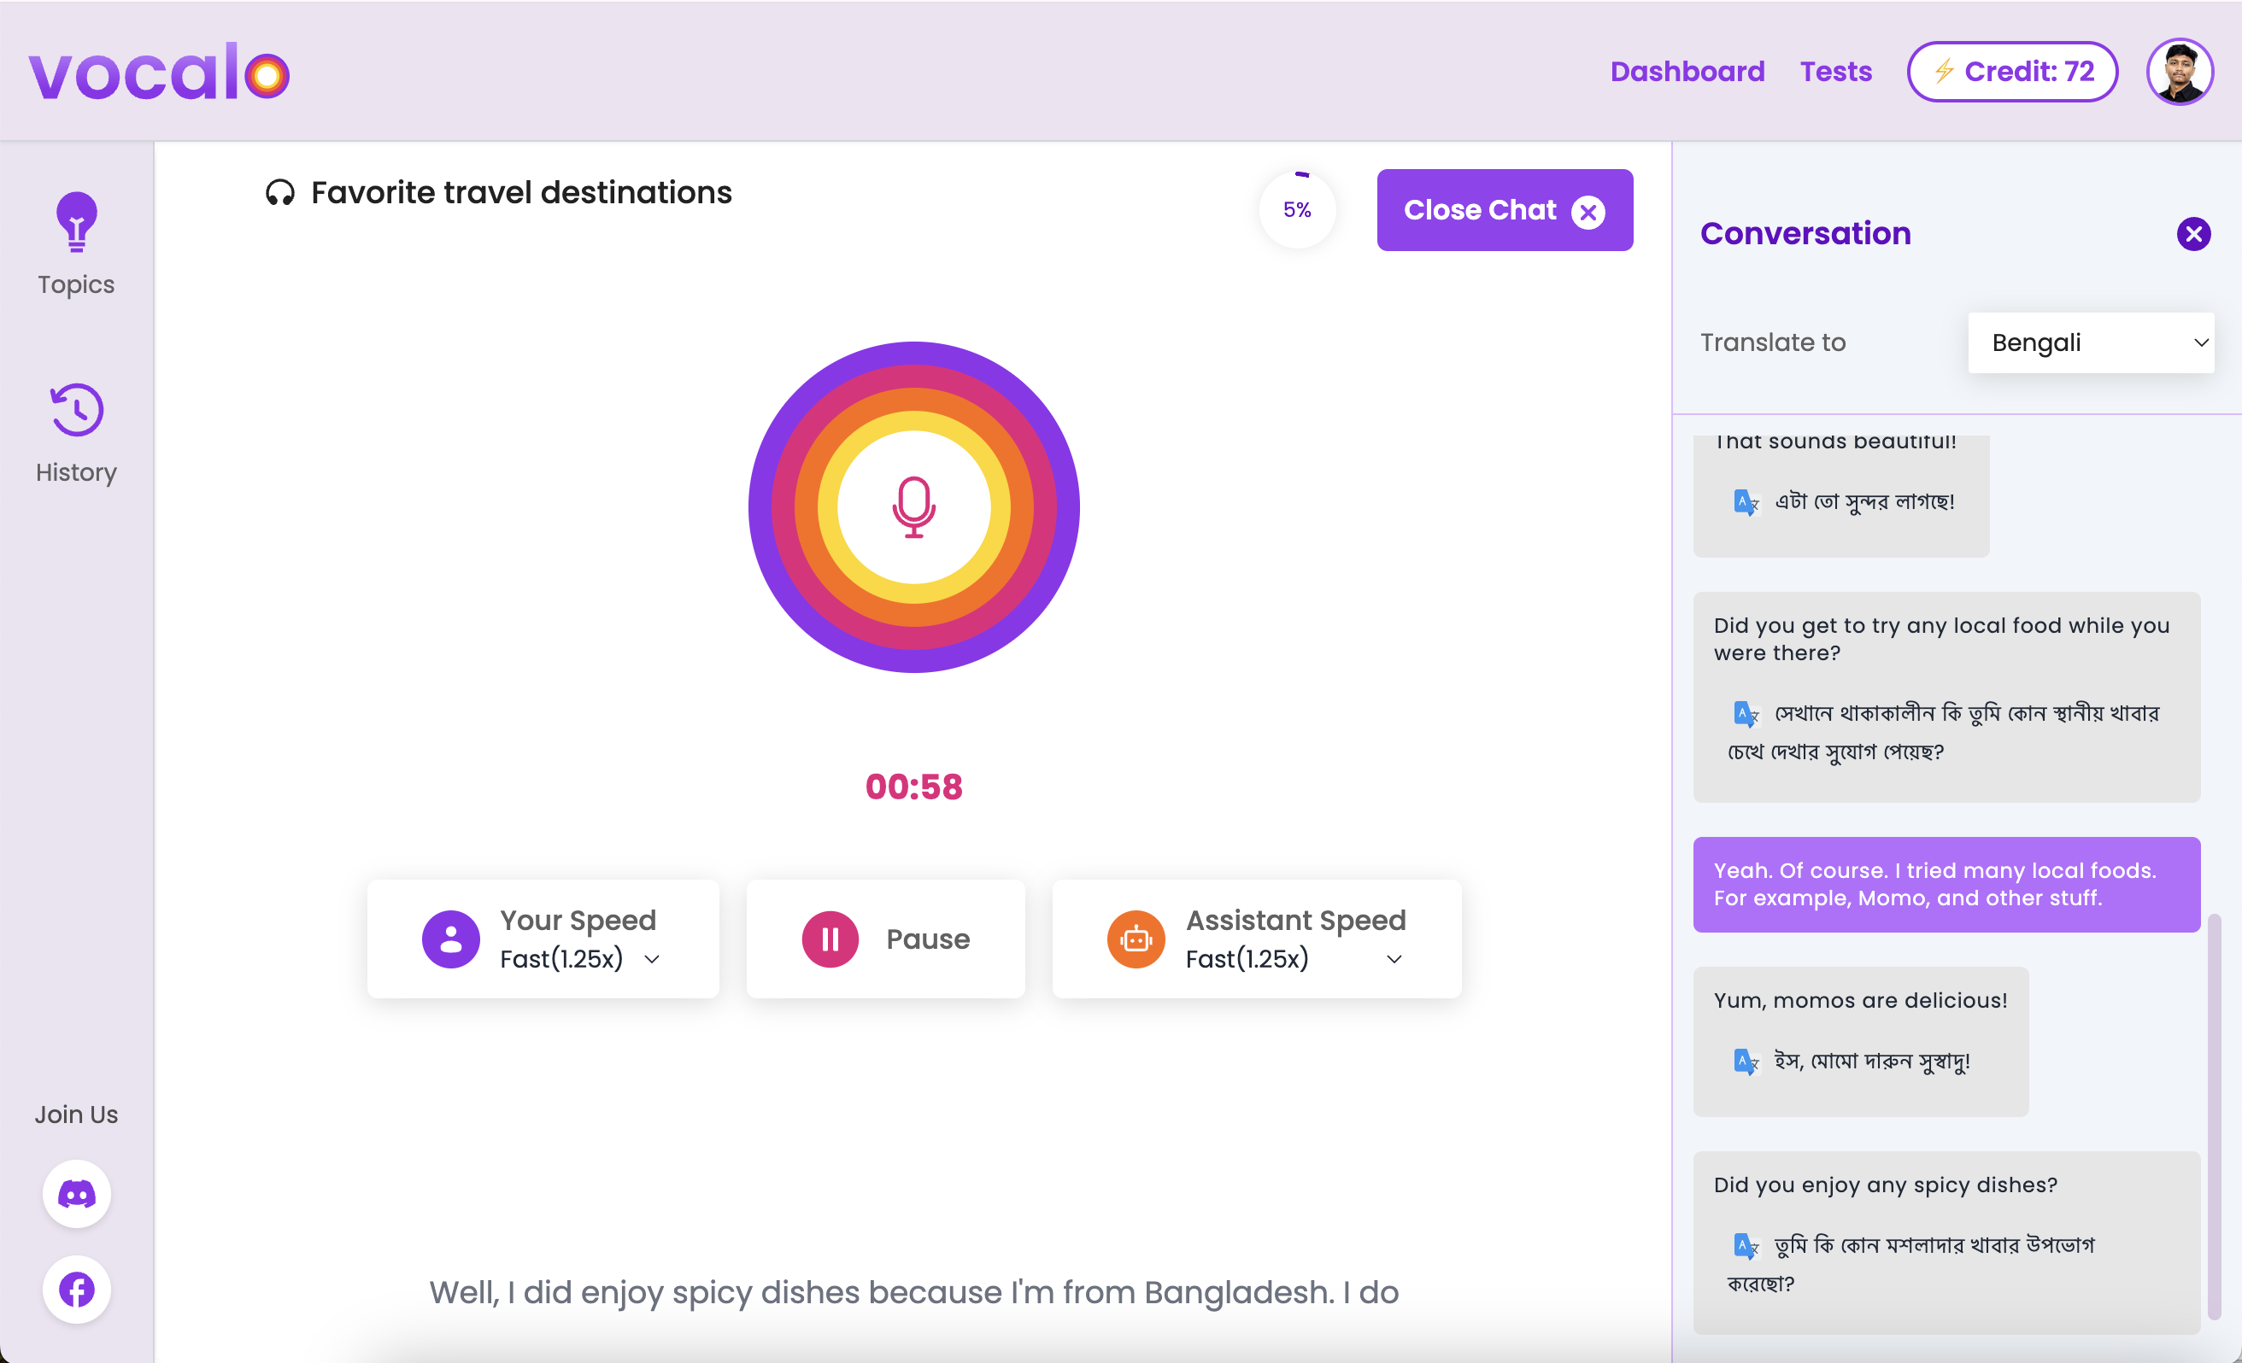
Task: Click the Credit: 72 button
Action: 2012,71
